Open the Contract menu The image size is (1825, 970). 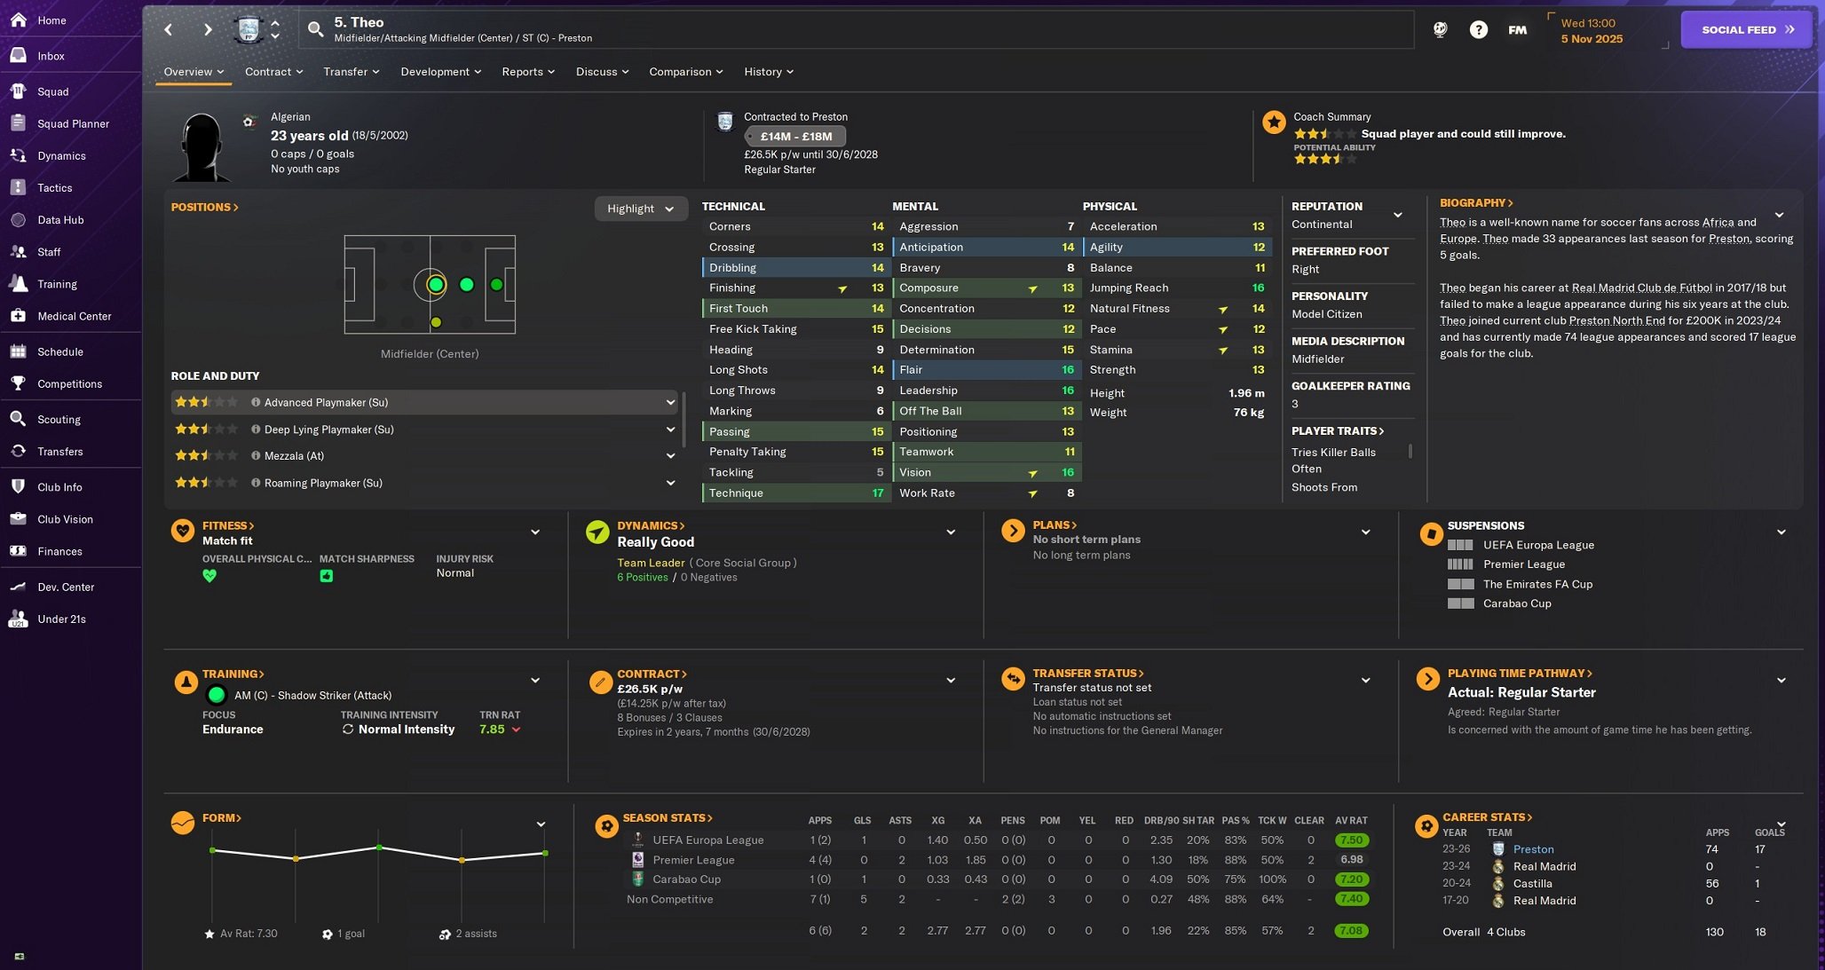pyautogui.click(x=273, y=72)
